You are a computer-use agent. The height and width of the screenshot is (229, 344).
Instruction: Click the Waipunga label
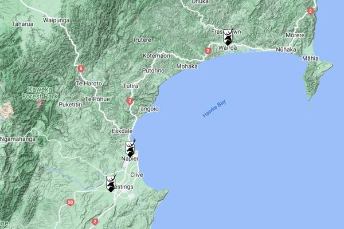56,20
